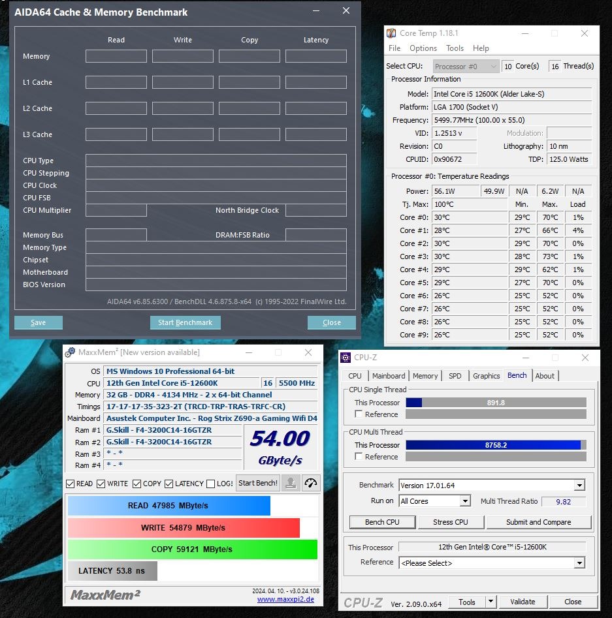Image resolution: width=612 pixels, height=618 pixels.
Task: Click the READ 47985 MByte/s bar
Action: coord(169,505)
